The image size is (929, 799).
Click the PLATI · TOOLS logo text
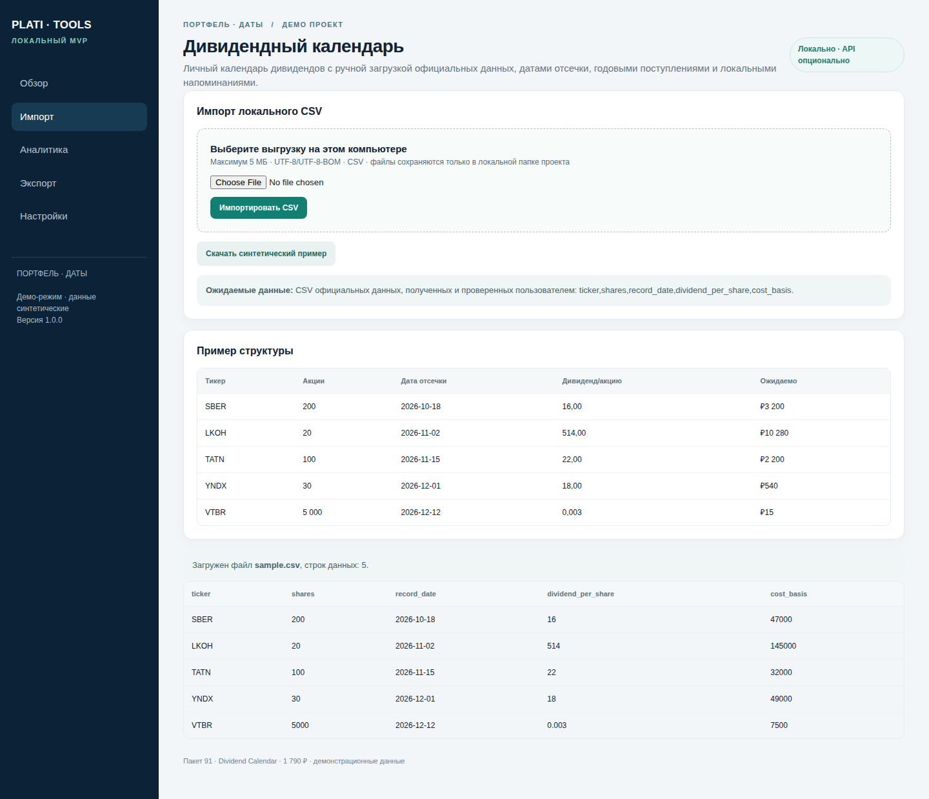coord(52,25)
